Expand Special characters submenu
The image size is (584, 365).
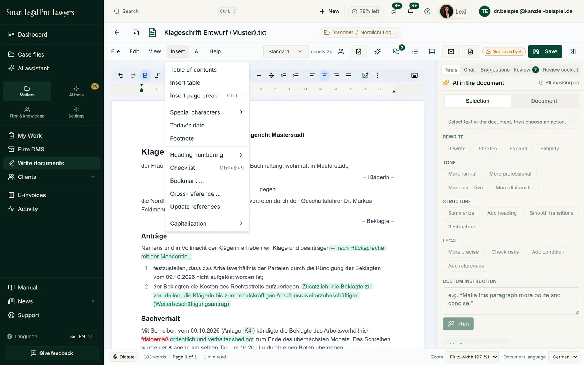click(207, 112)
